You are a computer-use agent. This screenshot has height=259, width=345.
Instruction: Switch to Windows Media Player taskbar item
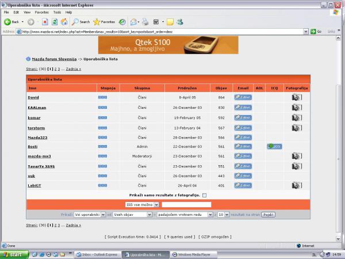tap(194, 254)
